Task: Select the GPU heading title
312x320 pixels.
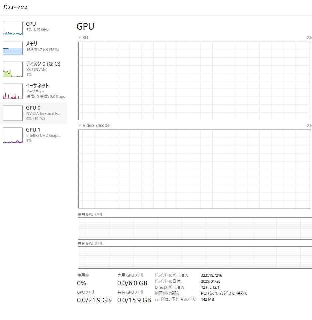Action: (x=85, y=26)
